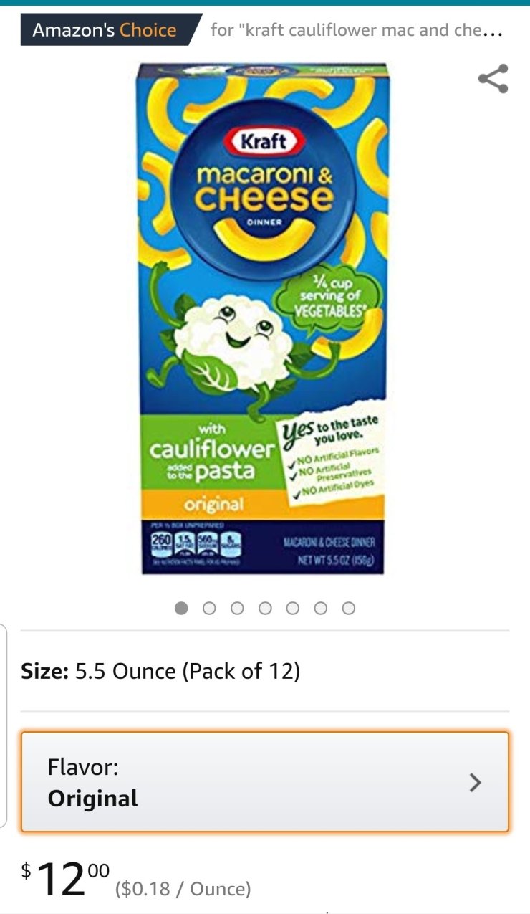Go to the last carousel dot
This screenshot has width=530, height=914.
click(348, 608)
